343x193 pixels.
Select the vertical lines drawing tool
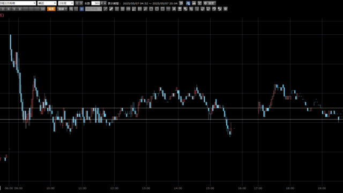[x=139, y=9]
